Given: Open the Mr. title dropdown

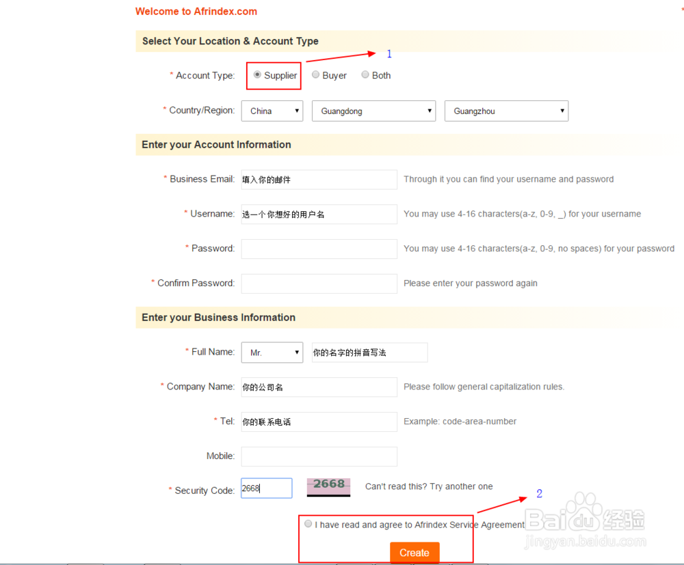Looking at the screenshot, I should 272,353.
